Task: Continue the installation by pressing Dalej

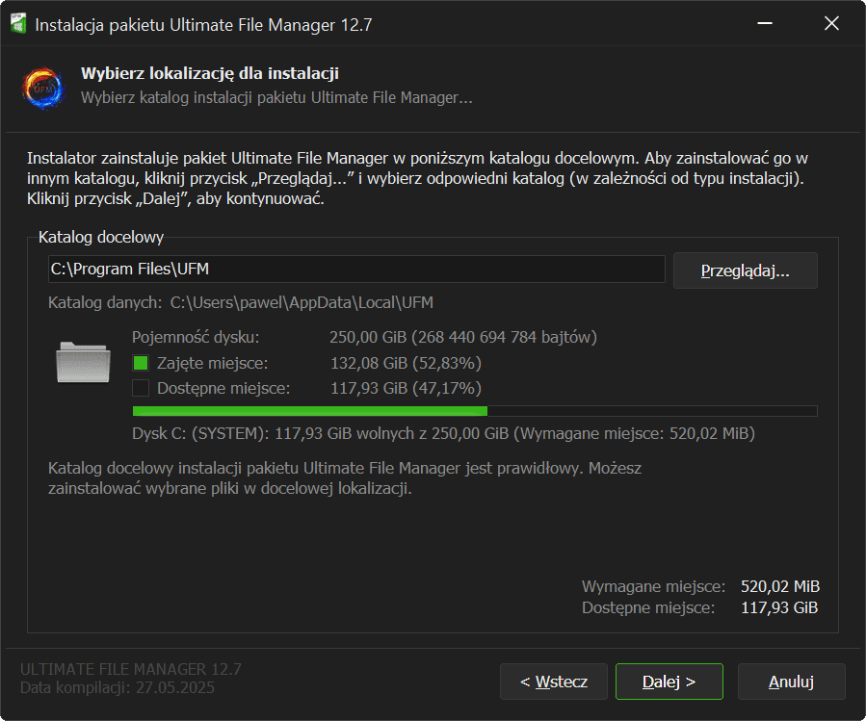Action: (669, 682)
